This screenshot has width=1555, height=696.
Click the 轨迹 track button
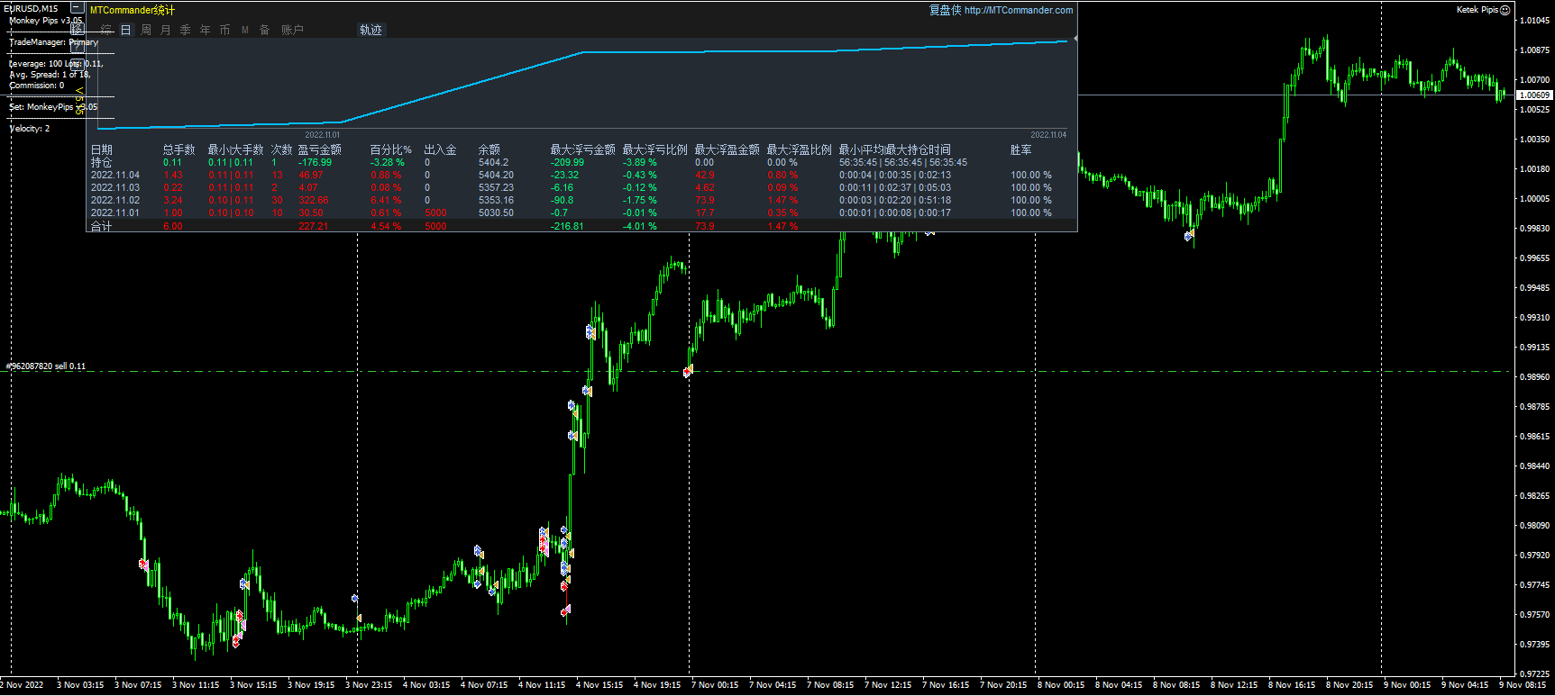point(371,30)
